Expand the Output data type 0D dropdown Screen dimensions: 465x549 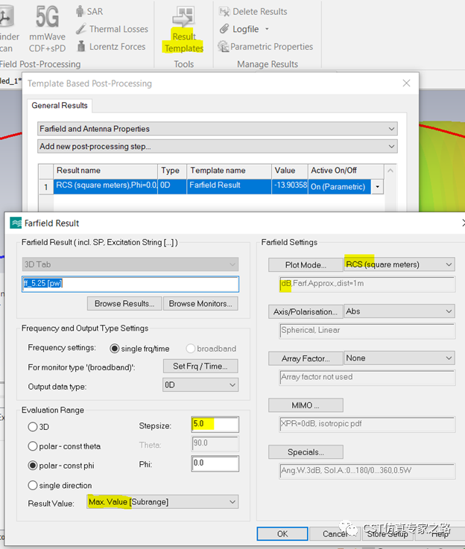200,385
